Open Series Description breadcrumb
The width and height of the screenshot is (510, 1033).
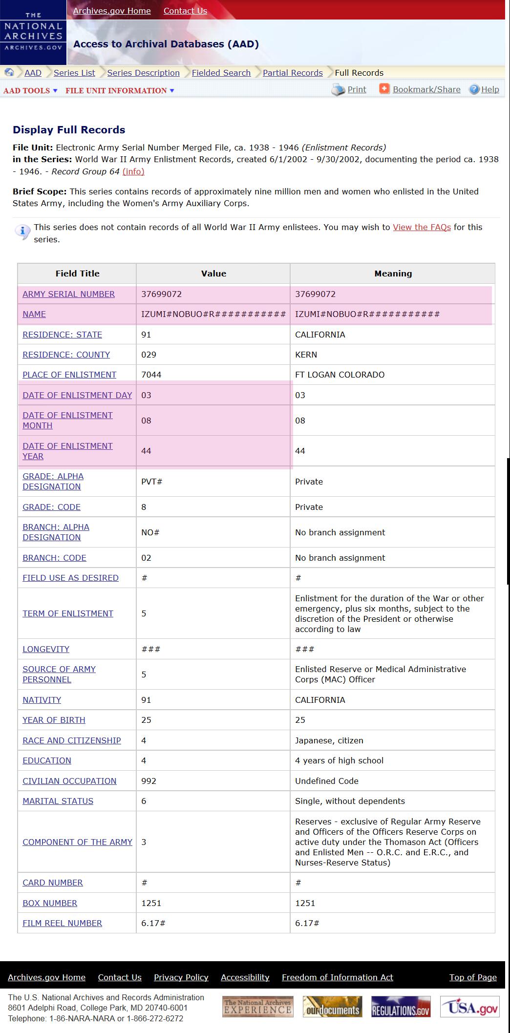point(144,73)
